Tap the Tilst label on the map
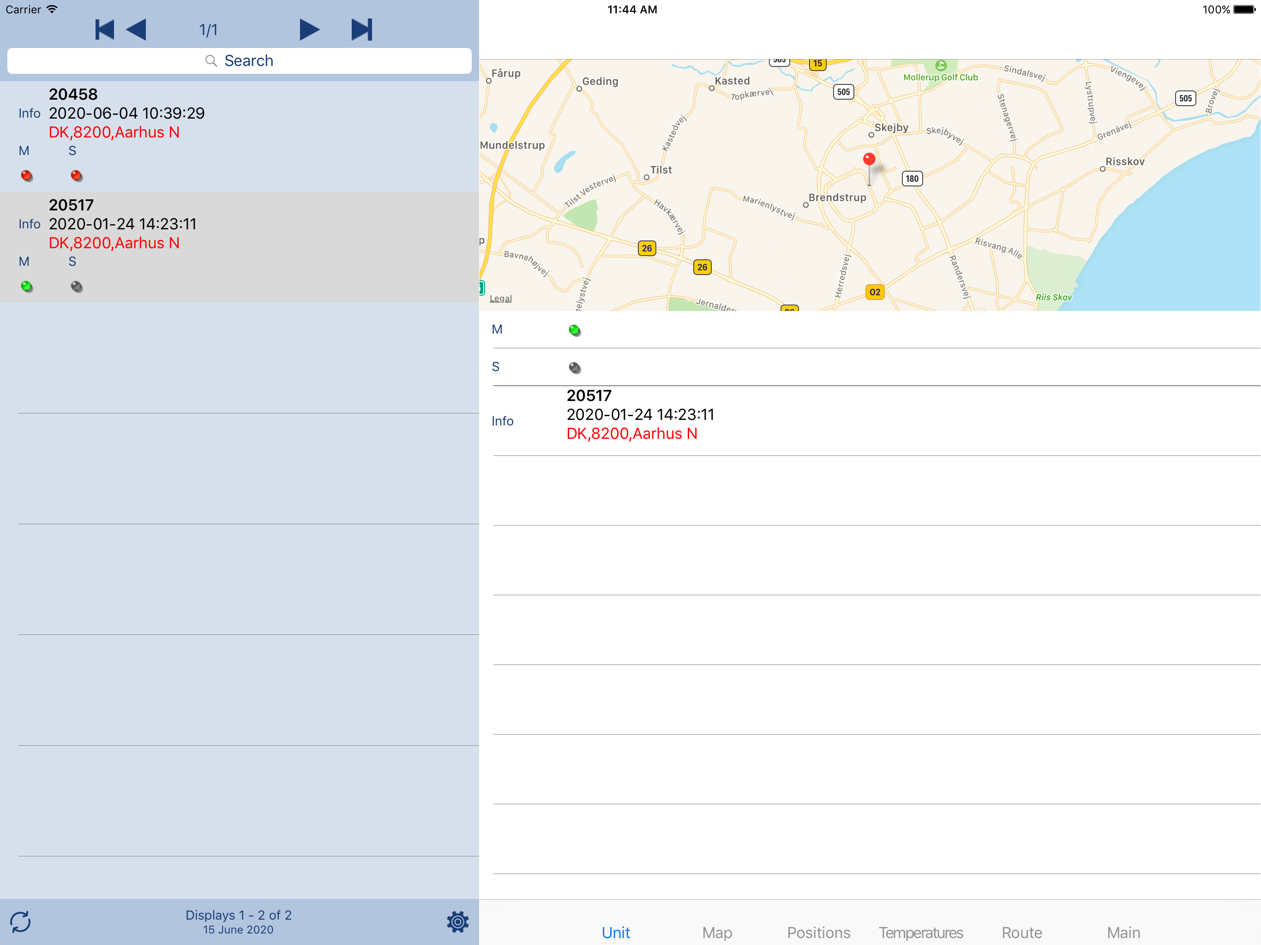1261x945 pixels. [661, 170]
